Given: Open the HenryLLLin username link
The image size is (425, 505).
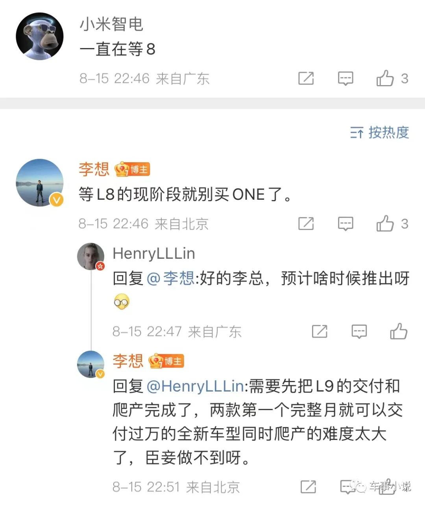Looking at the screenshot, I should tap(154, 254).
